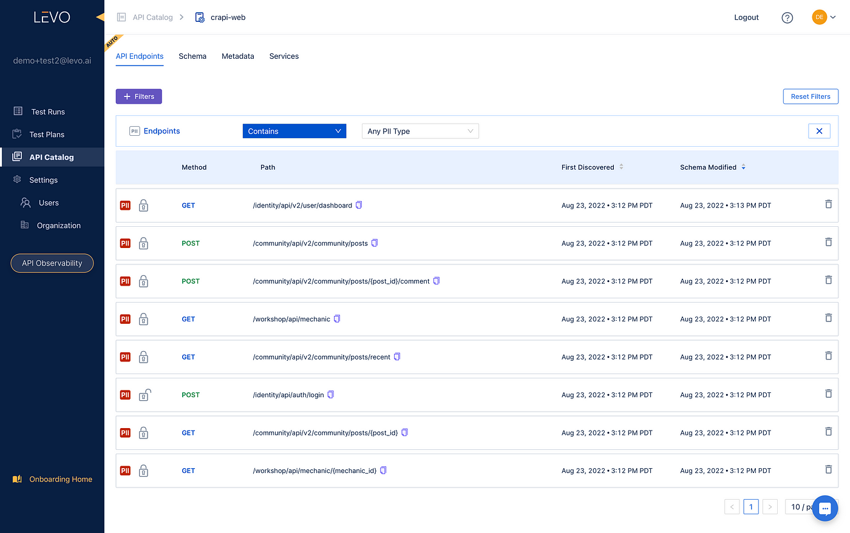850x533 pixels.
Task: Switch to the Schema tab
Action: click(x=192, y=56)
